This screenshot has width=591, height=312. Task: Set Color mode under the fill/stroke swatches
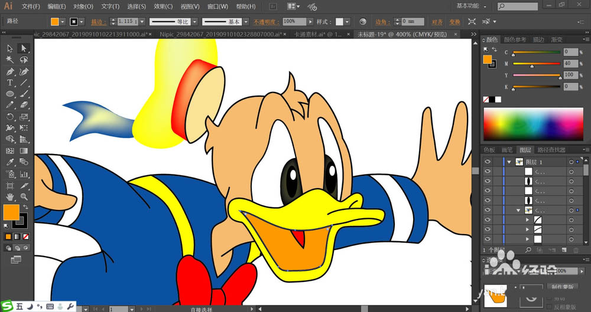point(8,237)
